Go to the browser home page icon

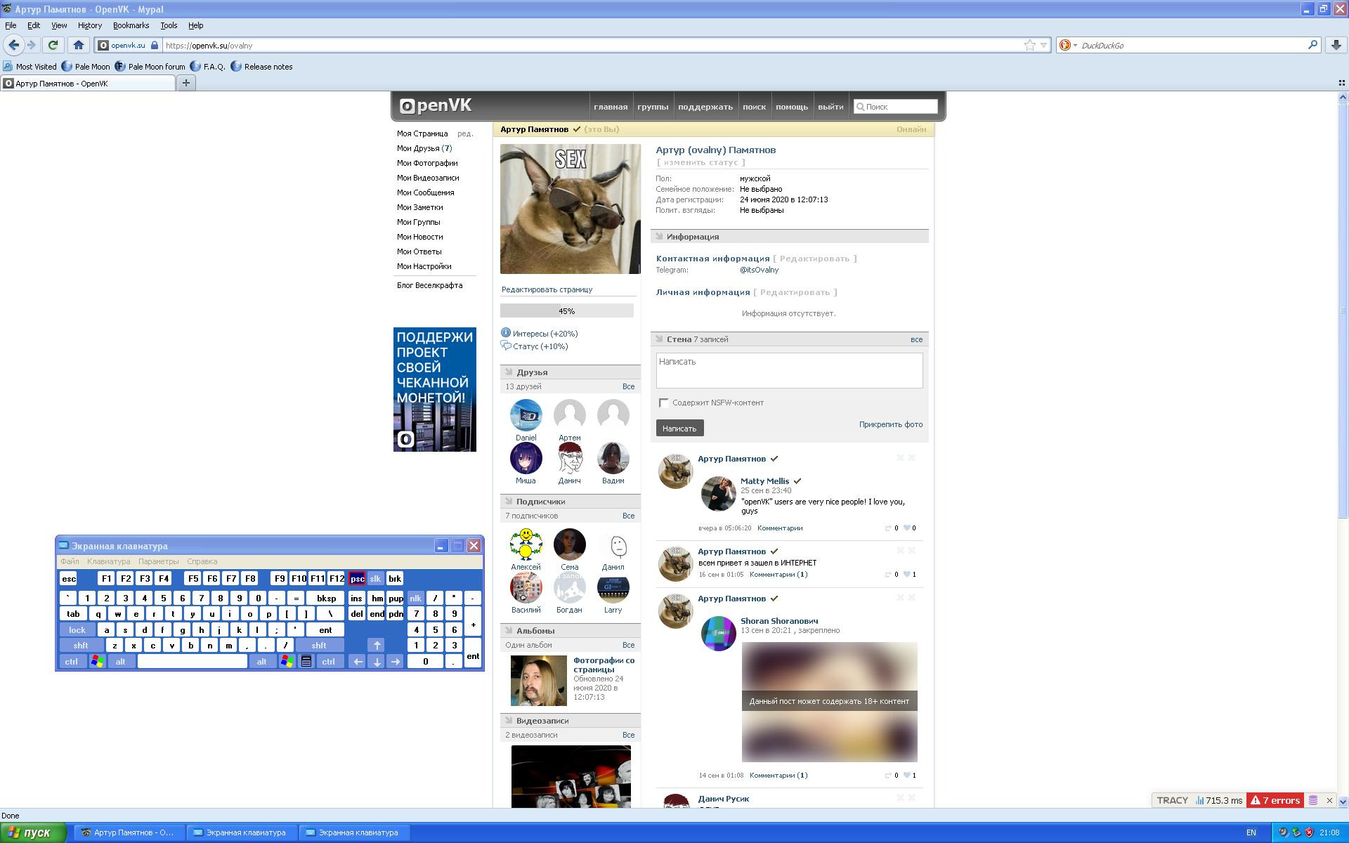pyautogui.click(x=79, y=45)
